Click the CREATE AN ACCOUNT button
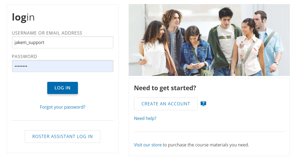Screen dimensions: 295x161 (166, 103)
